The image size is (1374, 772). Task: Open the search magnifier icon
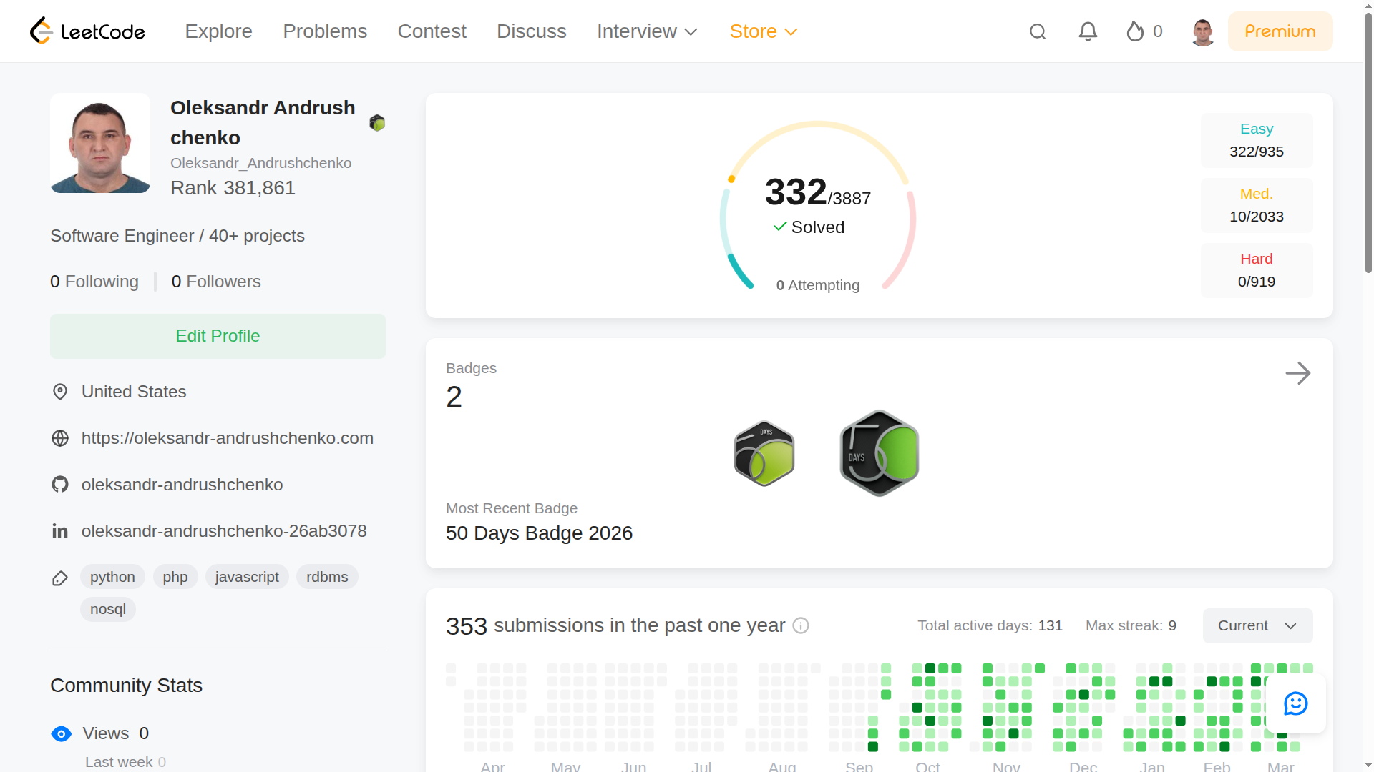point(1038,31)
